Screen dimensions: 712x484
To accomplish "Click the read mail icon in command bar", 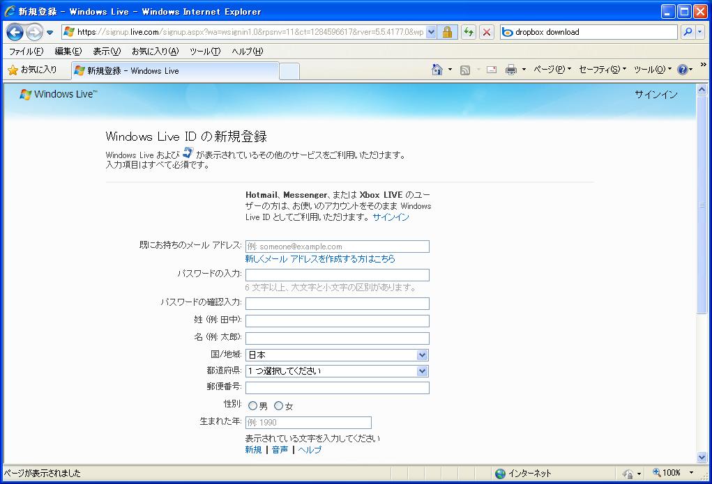I will click(x=492, y=70).
